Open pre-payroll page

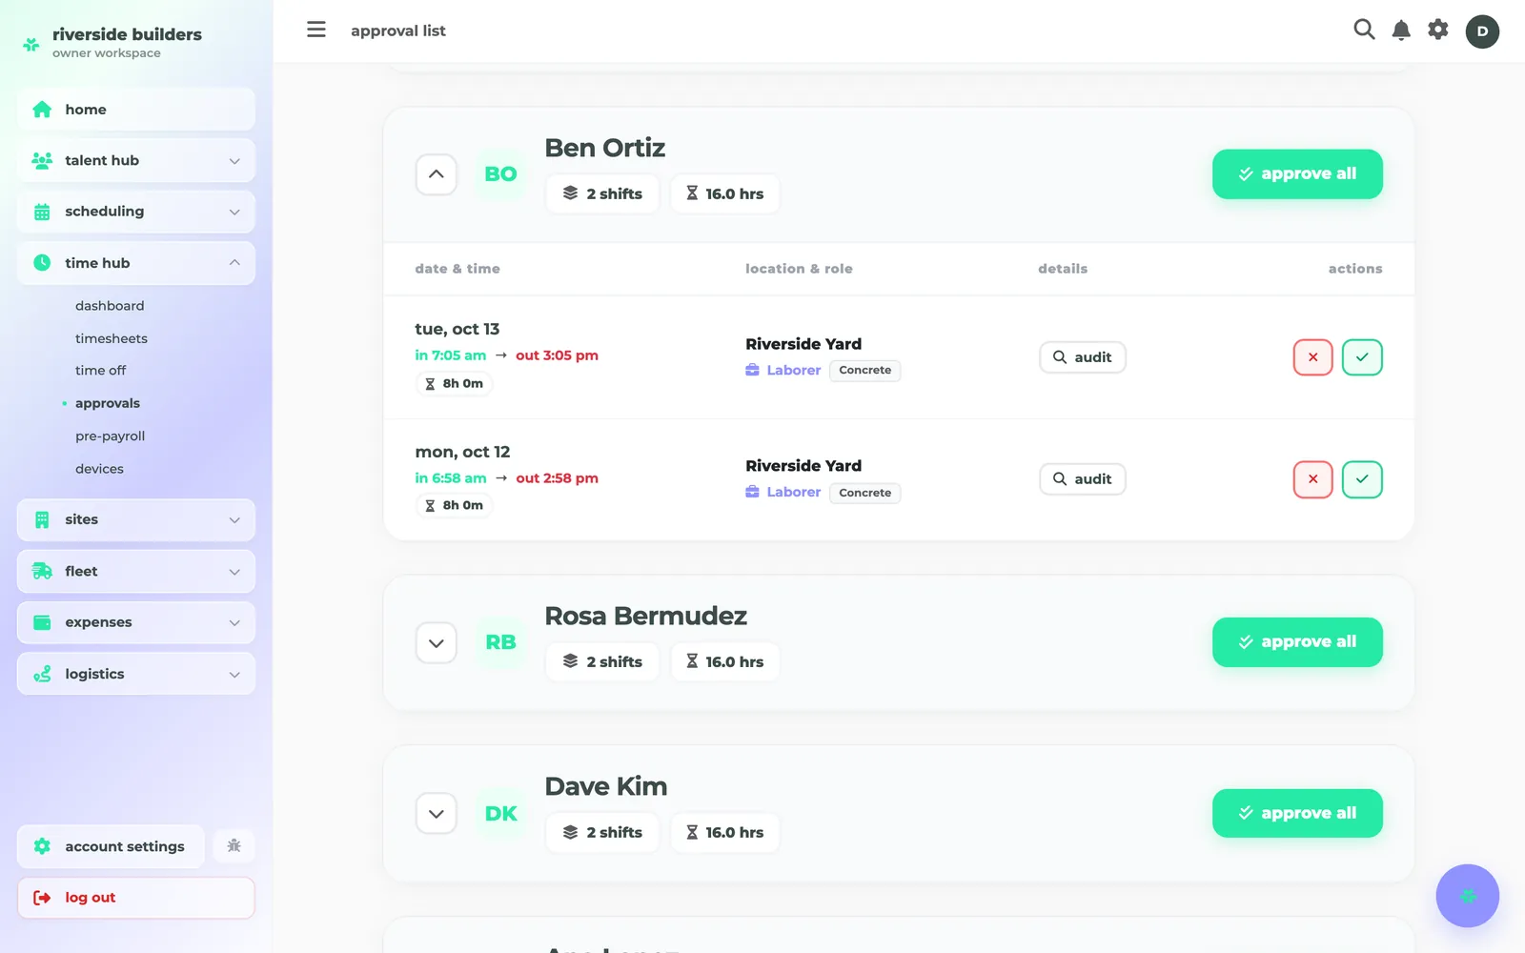111,436
